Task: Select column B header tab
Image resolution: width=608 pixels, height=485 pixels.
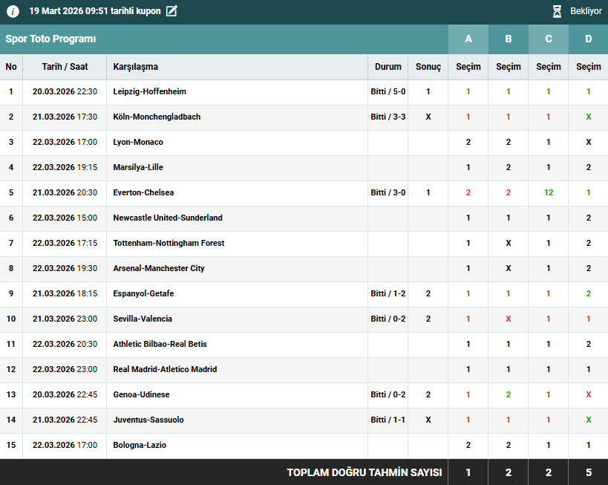Action: (508, 39)
